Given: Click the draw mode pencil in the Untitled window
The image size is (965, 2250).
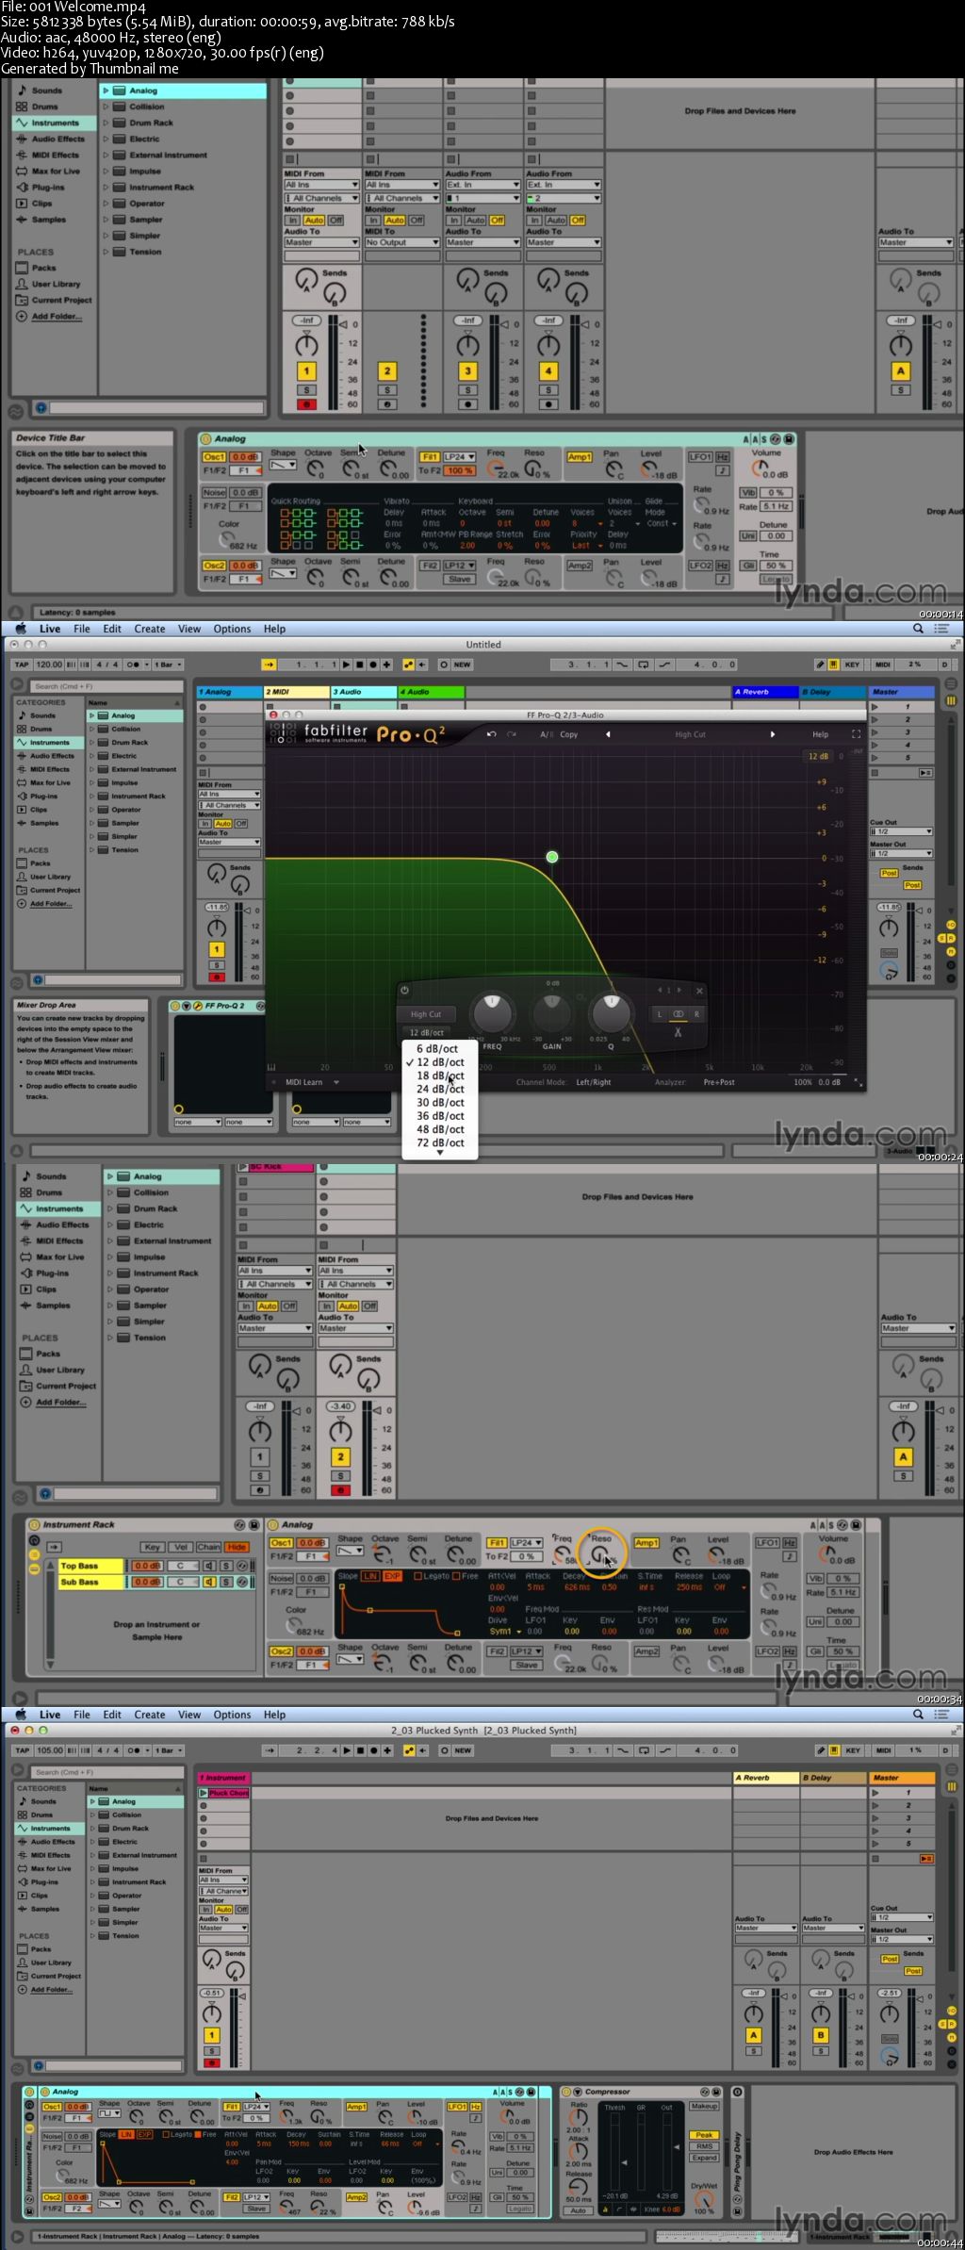Looking at the screenshot, I should coord(820,665).
